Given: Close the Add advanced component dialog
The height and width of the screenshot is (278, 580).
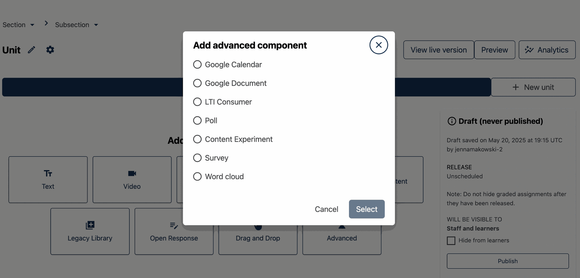Looking at the screenshot, I should (x=379, y=45).
